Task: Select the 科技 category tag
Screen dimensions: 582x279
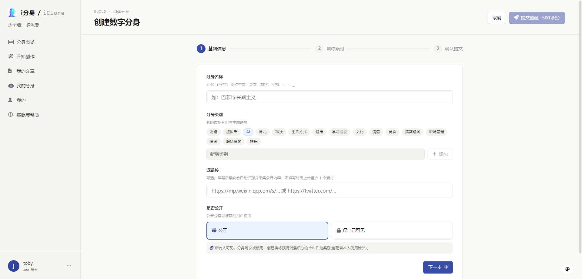Action: (x=279, y=132)
